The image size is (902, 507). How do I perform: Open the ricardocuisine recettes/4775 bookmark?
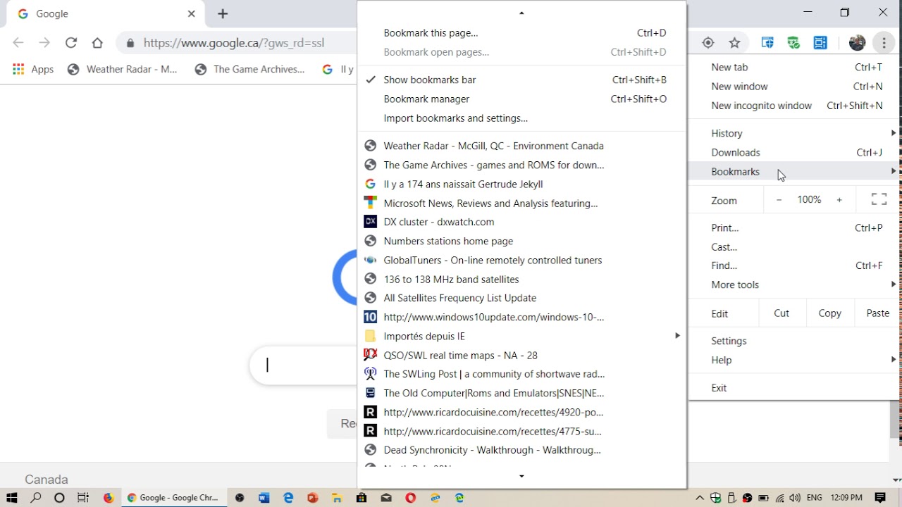521,431
